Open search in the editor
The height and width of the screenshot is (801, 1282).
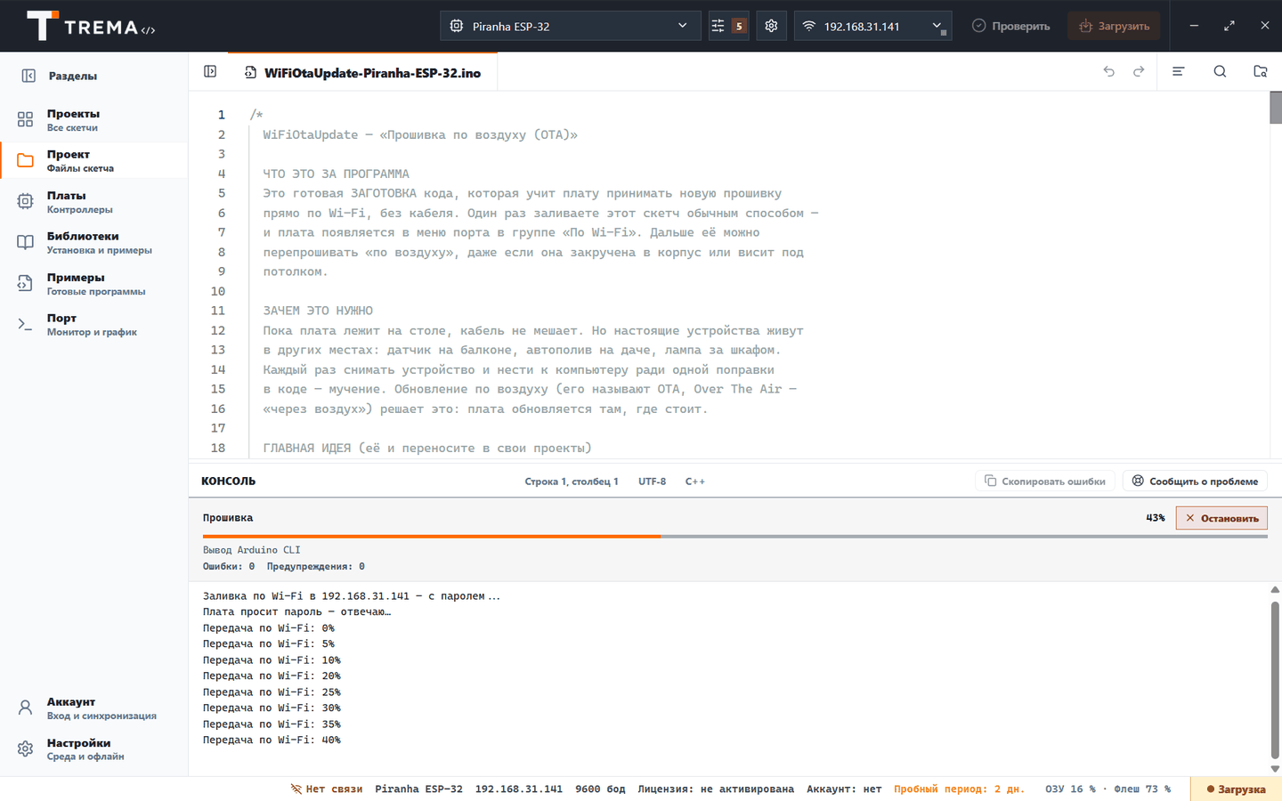pyautogui.click(x=1220, y=71)
